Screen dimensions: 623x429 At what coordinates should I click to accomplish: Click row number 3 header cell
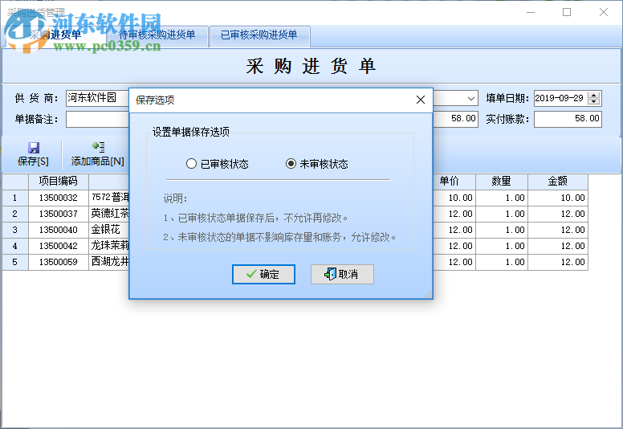(x=15, y=230)
